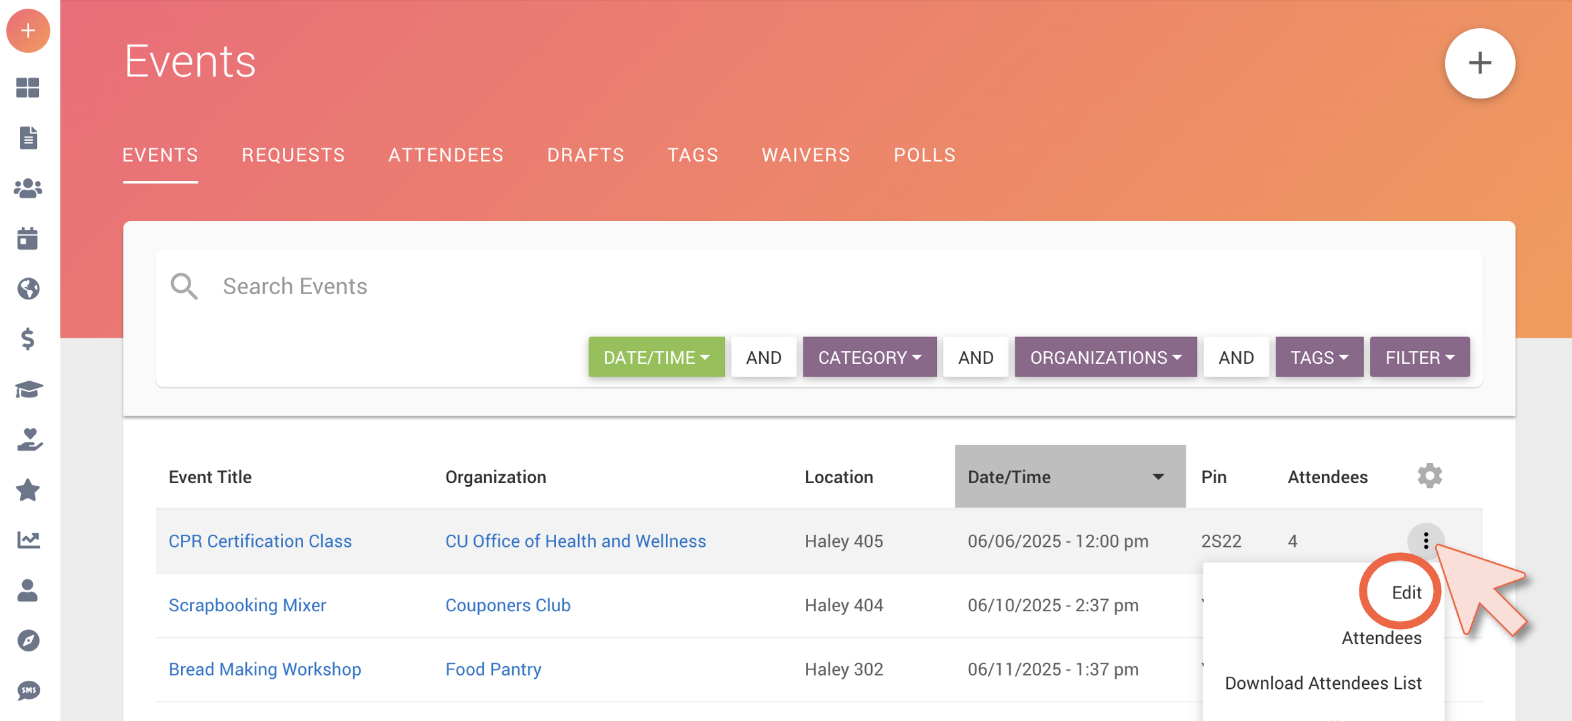Open CU Office of Health and Wellness
Viewport: 1572px width, 721px height.
(575, 541)
